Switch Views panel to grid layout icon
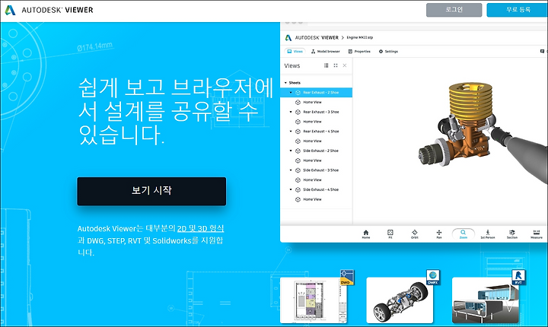 point(336,65)
